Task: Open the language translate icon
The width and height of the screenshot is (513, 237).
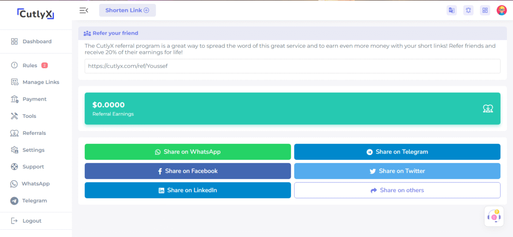Action: tap(451, 10)
